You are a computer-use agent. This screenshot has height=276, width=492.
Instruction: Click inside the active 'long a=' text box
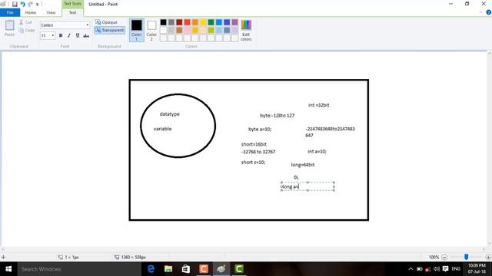pos(307,186)
